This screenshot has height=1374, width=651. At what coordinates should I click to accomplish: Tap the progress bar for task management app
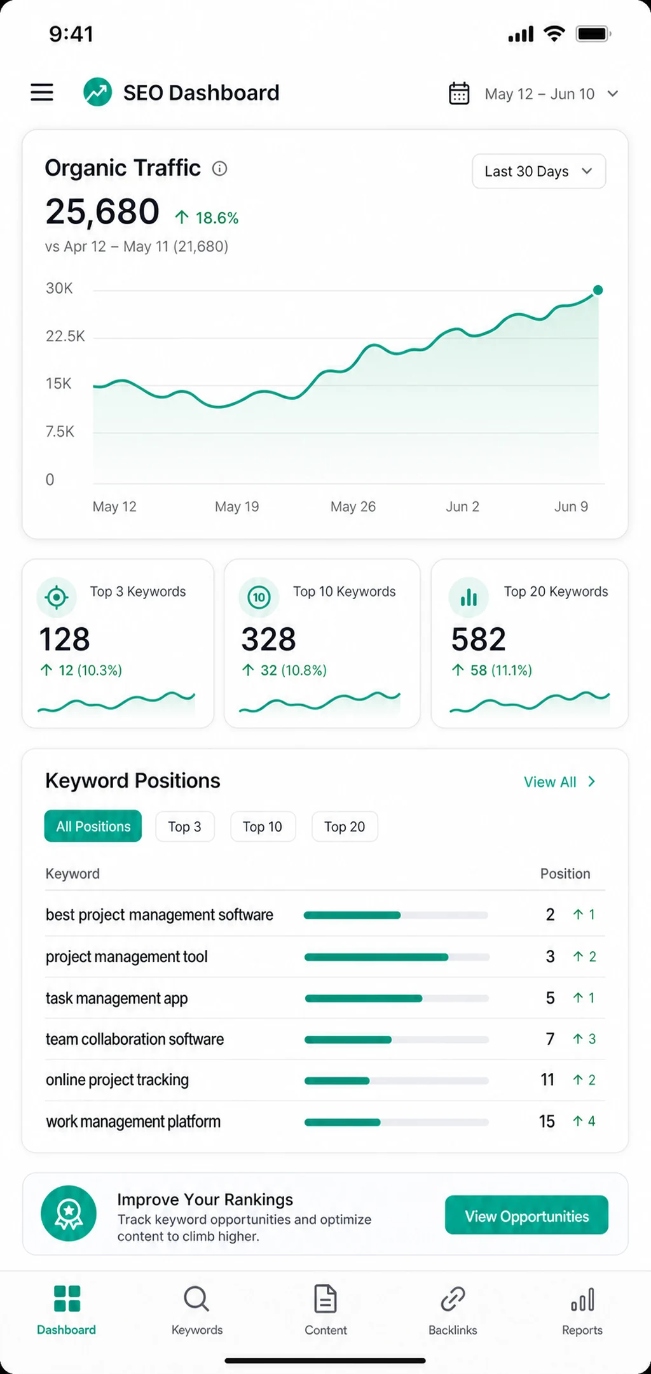click(x=397, y=998)
